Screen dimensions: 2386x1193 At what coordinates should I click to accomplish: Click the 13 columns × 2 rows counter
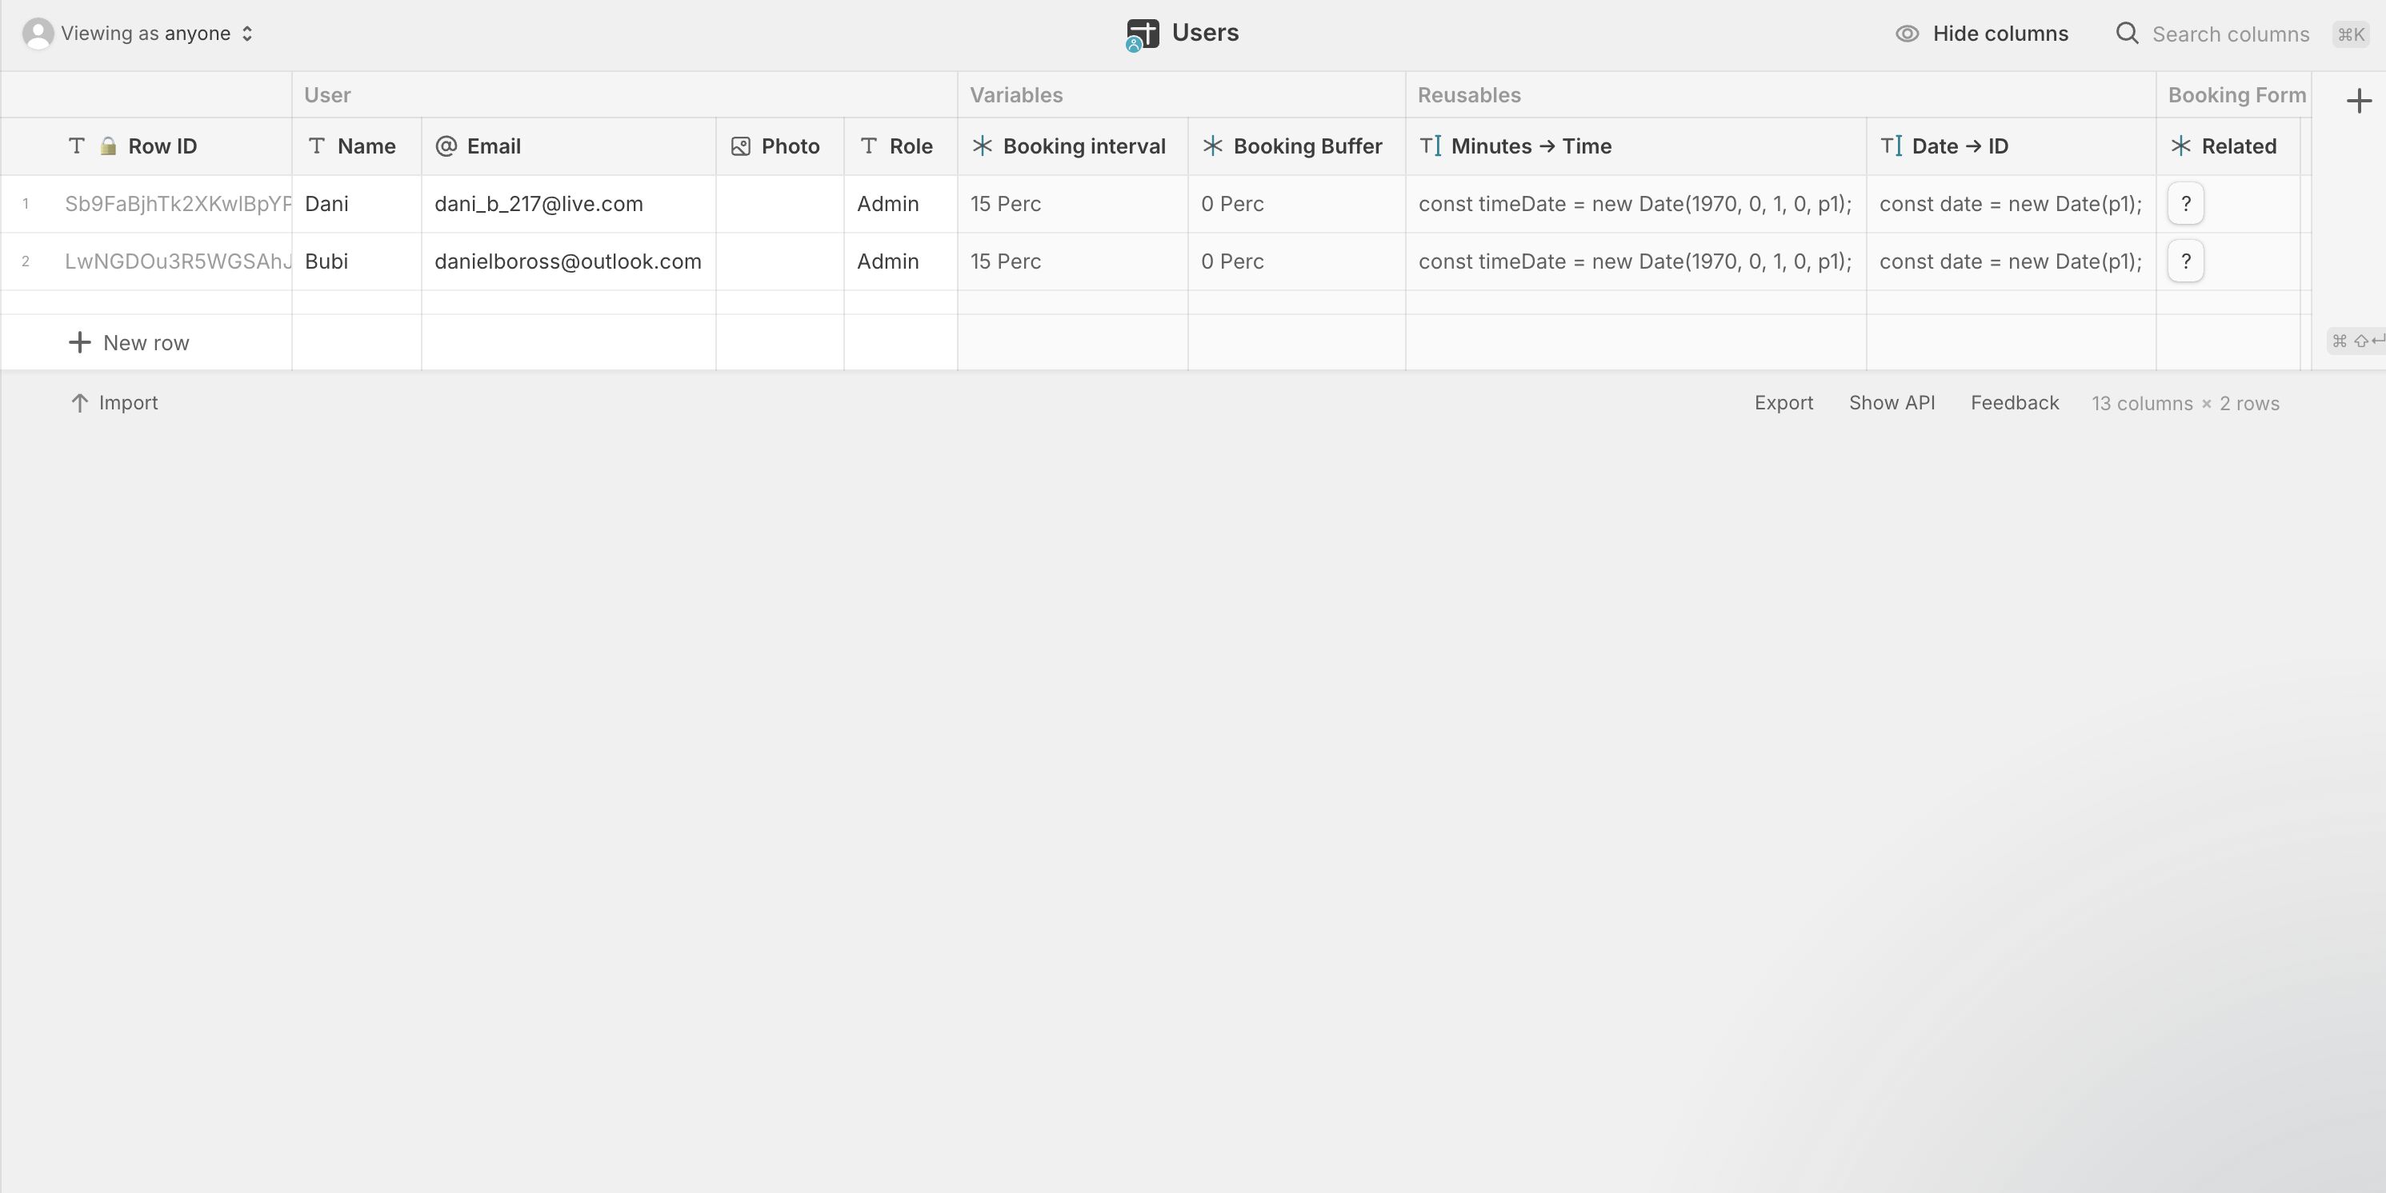click(2185, 404)
